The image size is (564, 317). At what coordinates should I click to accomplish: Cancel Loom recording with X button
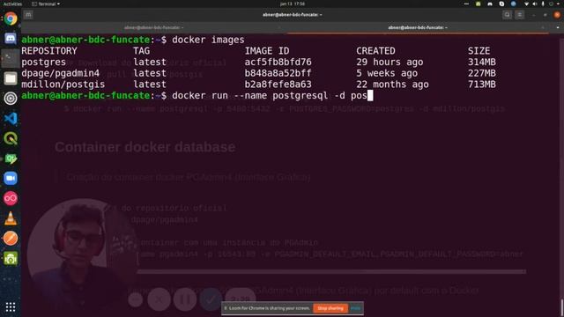click(x=159, y=299)
